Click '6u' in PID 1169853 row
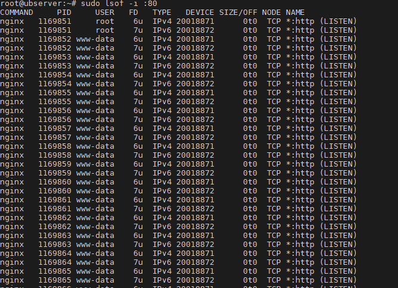 (x=138, y=57)
